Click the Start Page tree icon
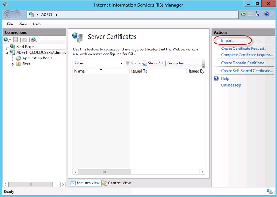This screenshot has height=197, width=277. tap(12, 46)
